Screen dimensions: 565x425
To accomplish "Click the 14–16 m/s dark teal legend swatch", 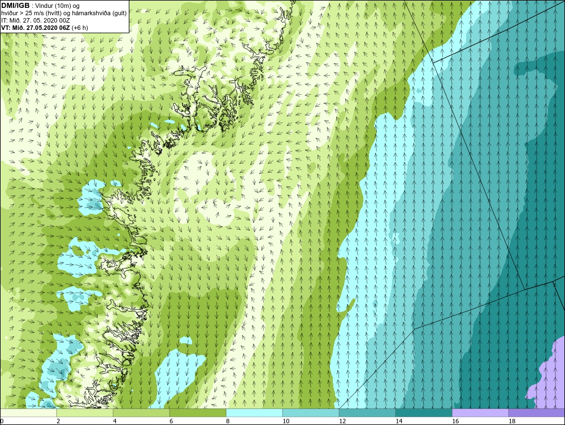I will [424, 413].
